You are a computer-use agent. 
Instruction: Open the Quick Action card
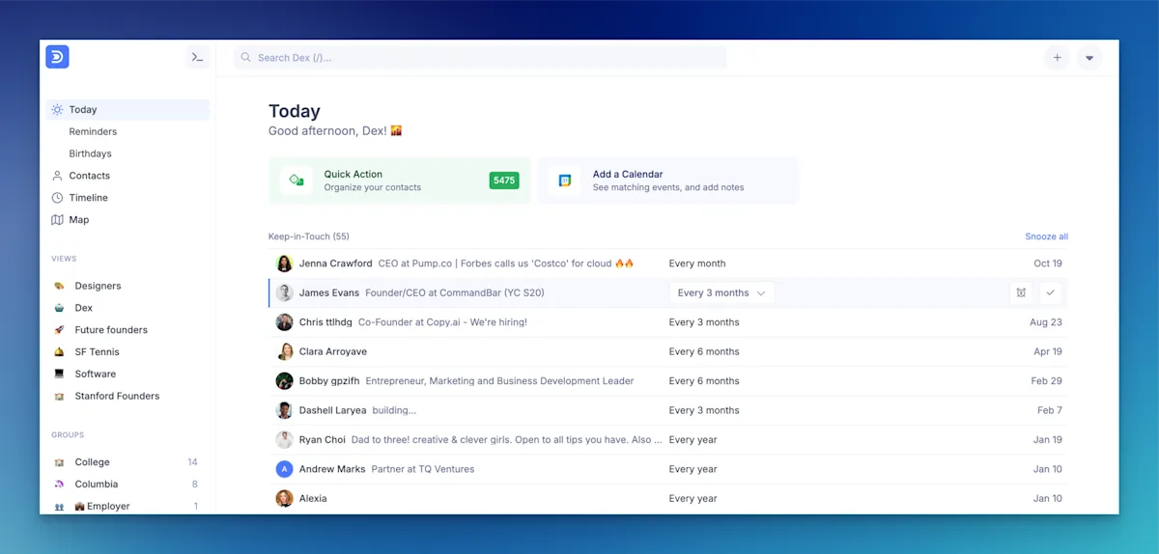400,180
